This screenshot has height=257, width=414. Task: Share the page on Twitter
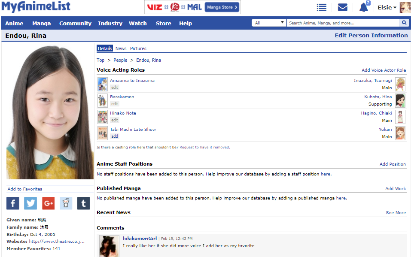click(x=30, y=203)
